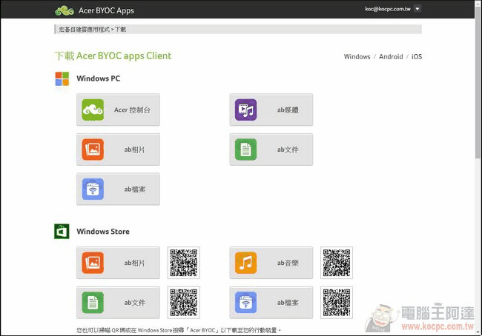Click the purple ab媒體 media icon
The height and width of the screenshot is (336, 482).
click(245, 110)
